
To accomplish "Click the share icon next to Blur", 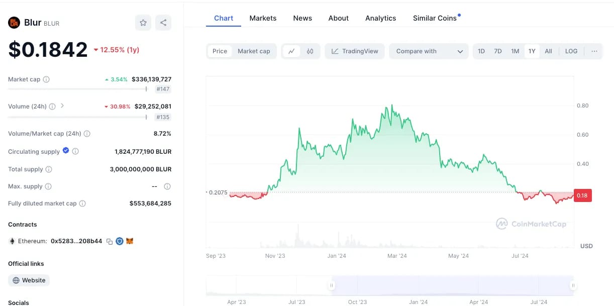I will pyautogui.click(x=163, y=23).
